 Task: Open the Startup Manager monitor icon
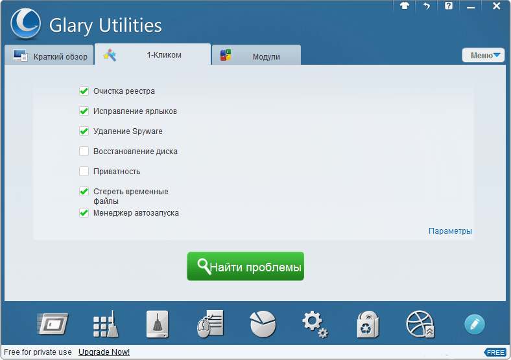point(53,323)
